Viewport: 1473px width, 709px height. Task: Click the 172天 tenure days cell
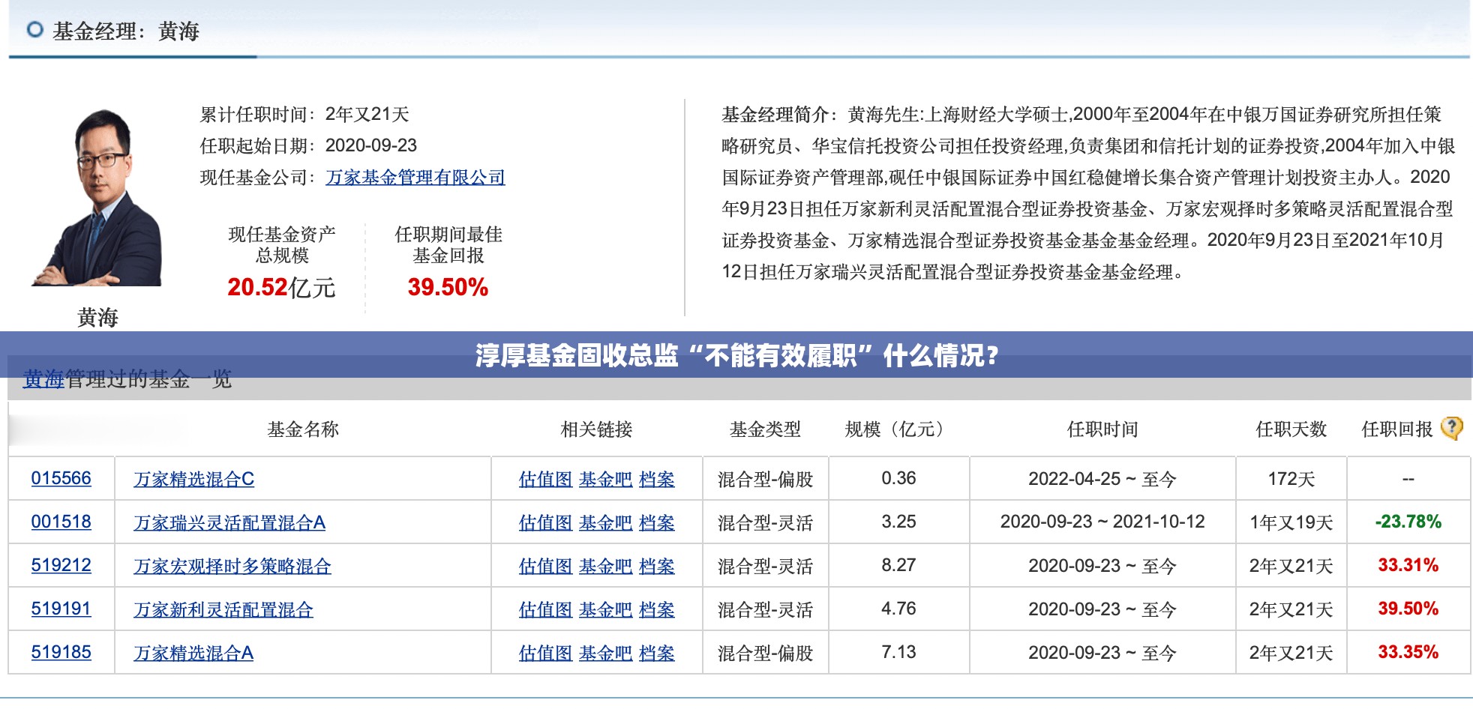(x=1291, y=479)
